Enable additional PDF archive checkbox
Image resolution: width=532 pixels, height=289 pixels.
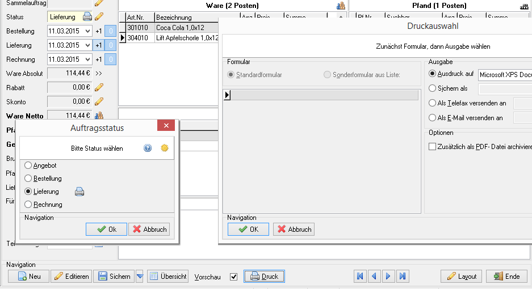click(432, 147)
